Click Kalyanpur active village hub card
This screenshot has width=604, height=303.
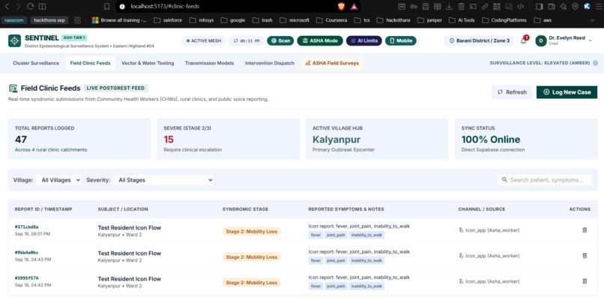point(377,139)
